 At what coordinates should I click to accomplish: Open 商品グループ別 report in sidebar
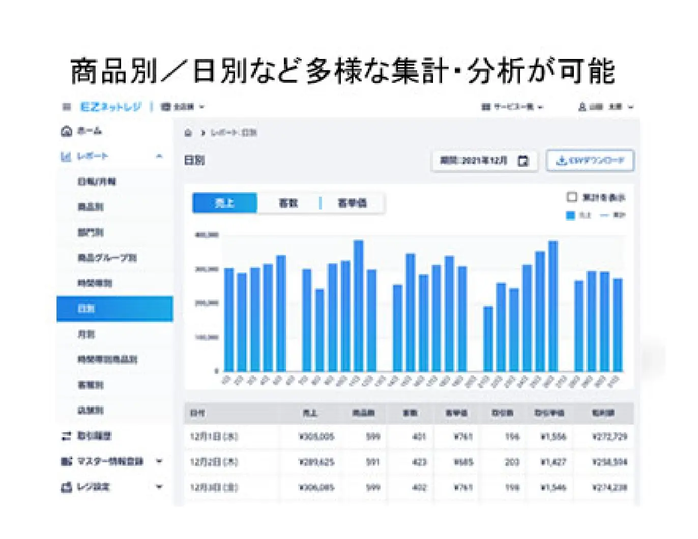pyautogui.click(x=114, y=258)
